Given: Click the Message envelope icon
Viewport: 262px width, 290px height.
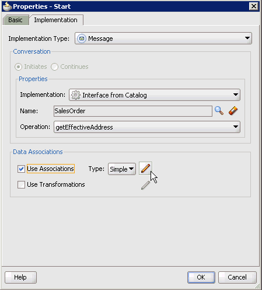Looking at the screenshot, I should [82, 39].
